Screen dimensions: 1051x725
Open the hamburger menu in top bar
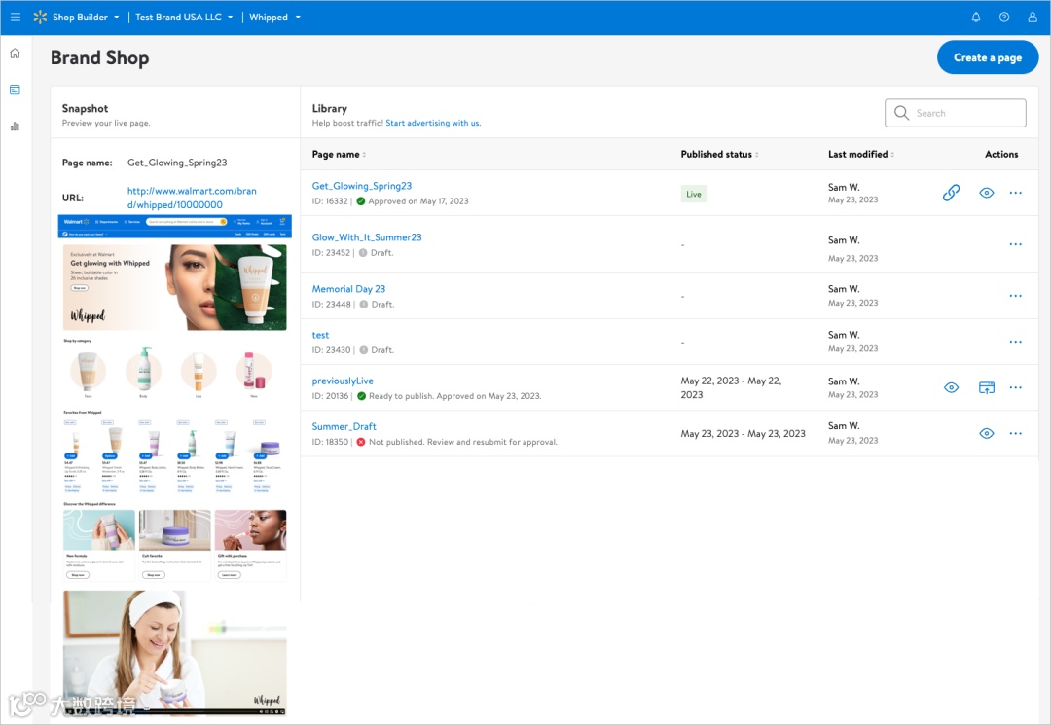(15, 17)
